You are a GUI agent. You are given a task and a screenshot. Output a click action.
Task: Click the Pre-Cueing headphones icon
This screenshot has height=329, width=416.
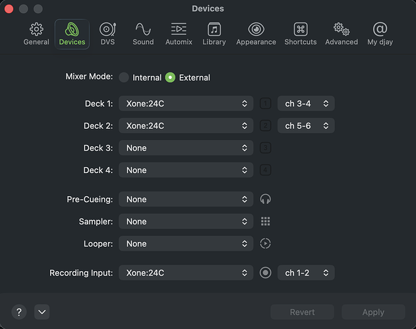coord(265,199)
